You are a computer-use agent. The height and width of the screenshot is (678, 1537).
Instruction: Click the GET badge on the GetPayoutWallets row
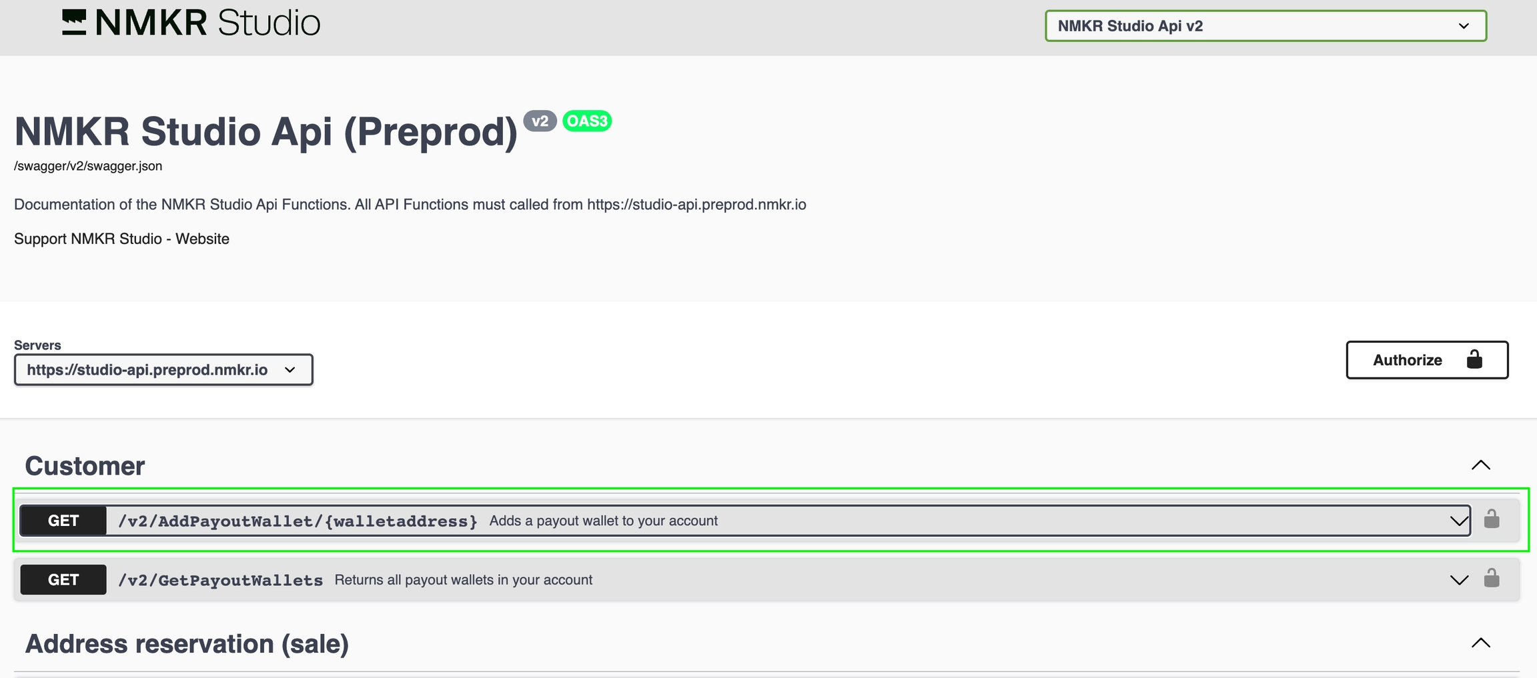click(x=63, y=580)
